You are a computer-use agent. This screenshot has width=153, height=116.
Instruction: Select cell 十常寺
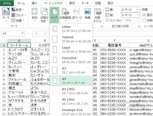tap(19, 71)
